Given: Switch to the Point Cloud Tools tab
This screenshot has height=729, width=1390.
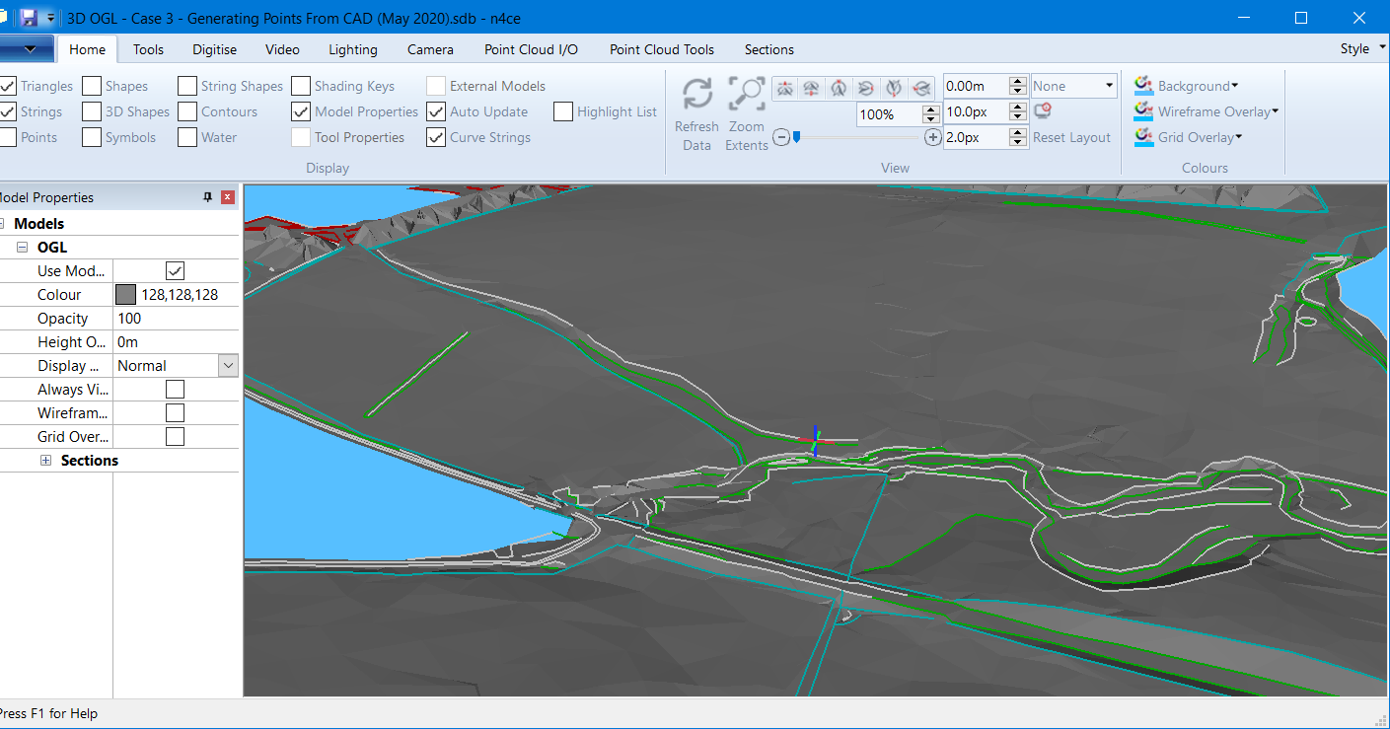Looking at the screenshot, I should tap(661, 49).
